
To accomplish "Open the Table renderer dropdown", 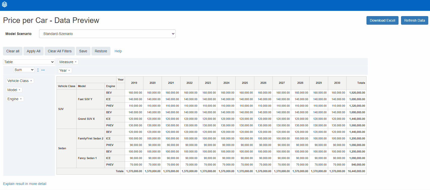I will (x=29, y=62).
